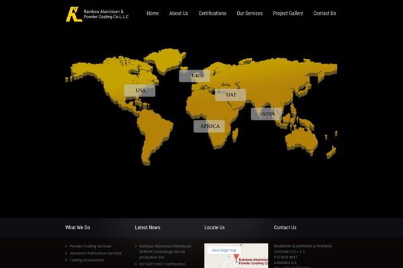Go to the Home page
Screen dimensions: 403x268
coord(152,13)
